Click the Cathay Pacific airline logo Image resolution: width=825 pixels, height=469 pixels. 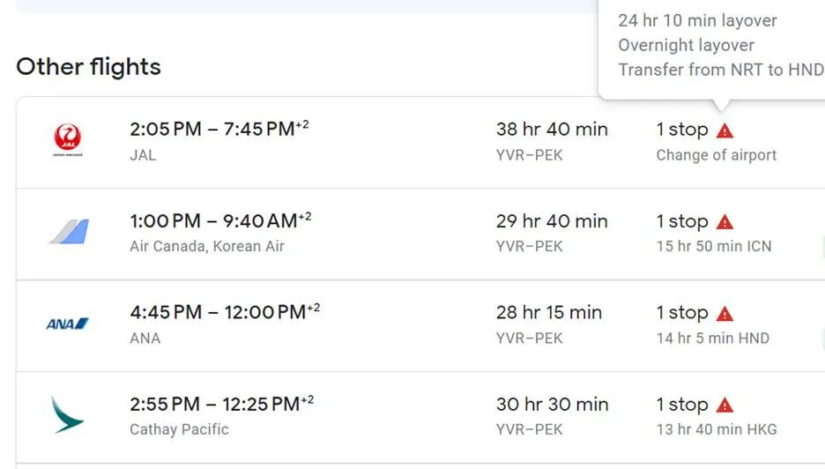pyautogui.click(x=68, y=415)
